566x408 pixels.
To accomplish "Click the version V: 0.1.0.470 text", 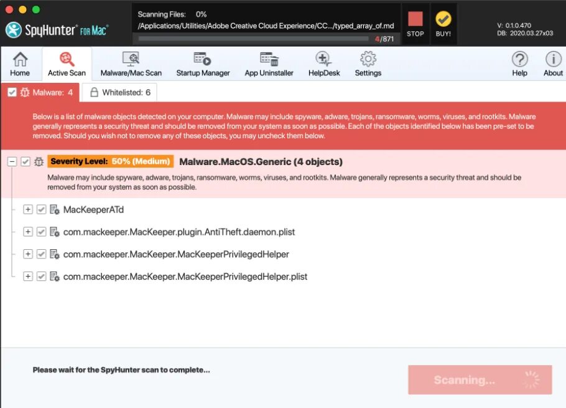I will click(514, 26).
